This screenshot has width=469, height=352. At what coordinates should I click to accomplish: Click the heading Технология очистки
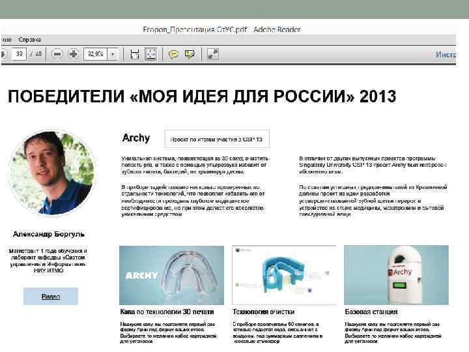coord(264,312)
